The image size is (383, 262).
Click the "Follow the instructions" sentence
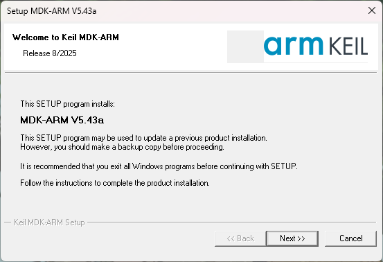pos(115,183)
